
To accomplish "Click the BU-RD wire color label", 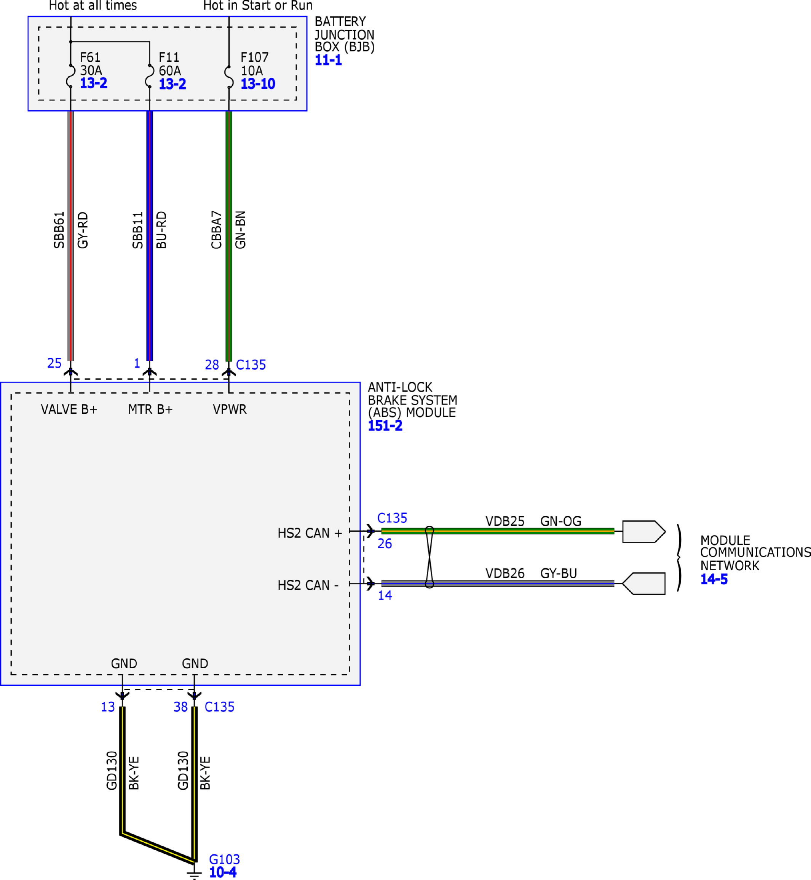I will click(x=161, y=230).
